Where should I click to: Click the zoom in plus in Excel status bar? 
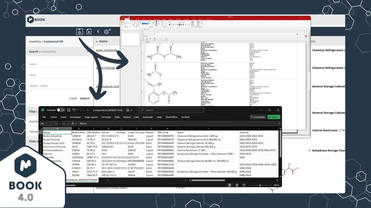pos(270,185)
